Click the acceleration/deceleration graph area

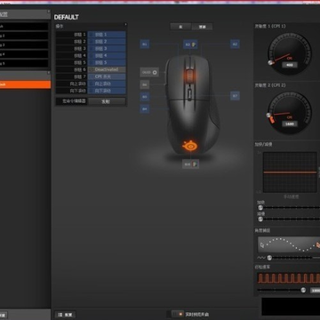click(x=290, y=172)
